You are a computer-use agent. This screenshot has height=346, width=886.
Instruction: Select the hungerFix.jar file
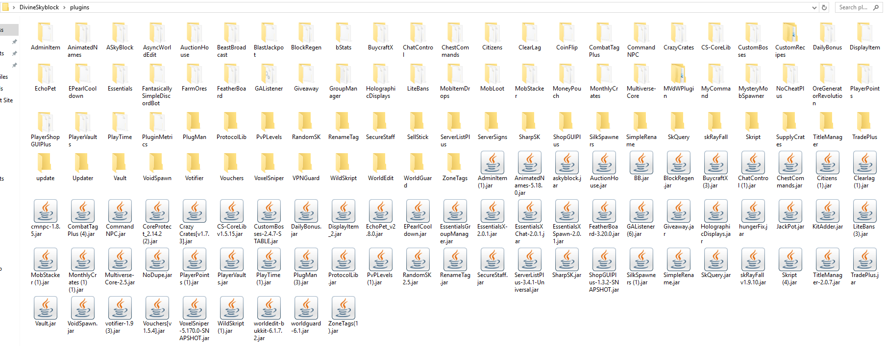[753, 218]
